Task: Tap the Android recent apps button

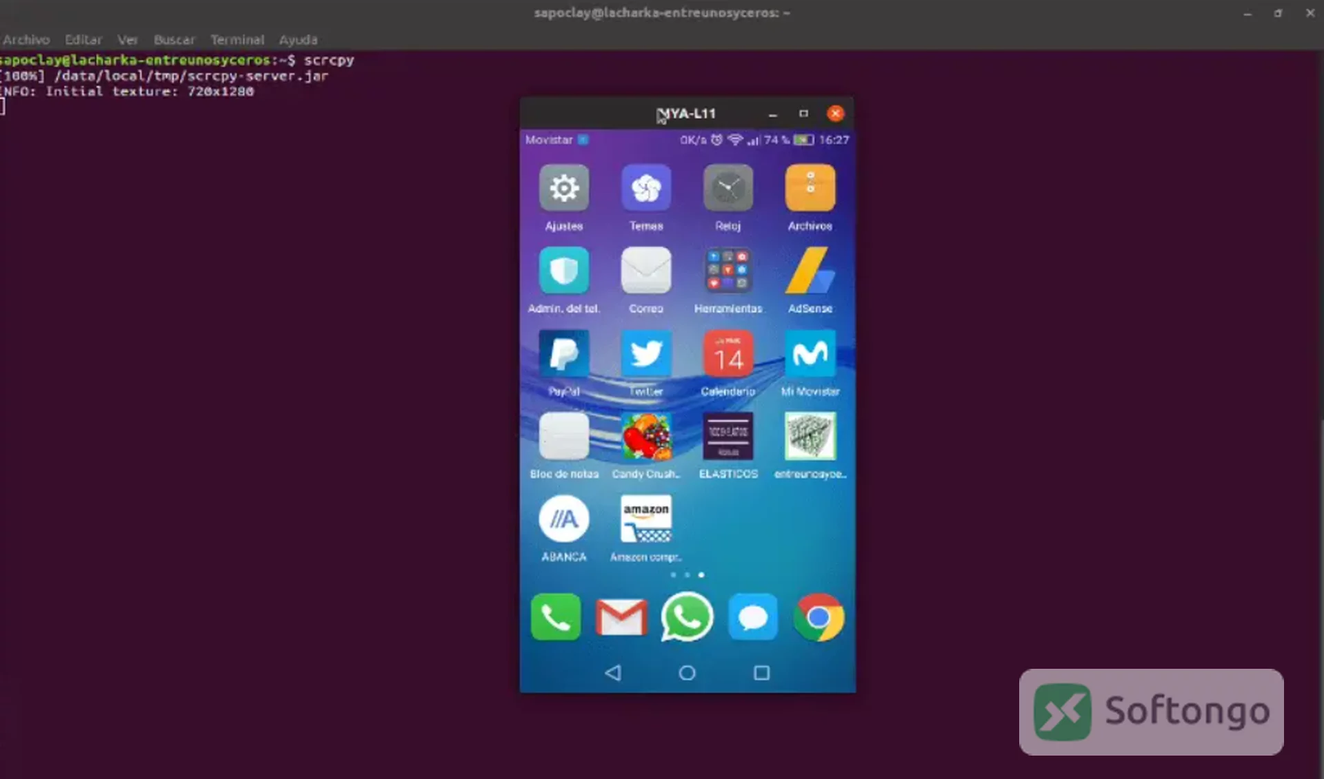Action: coord(761,672)
